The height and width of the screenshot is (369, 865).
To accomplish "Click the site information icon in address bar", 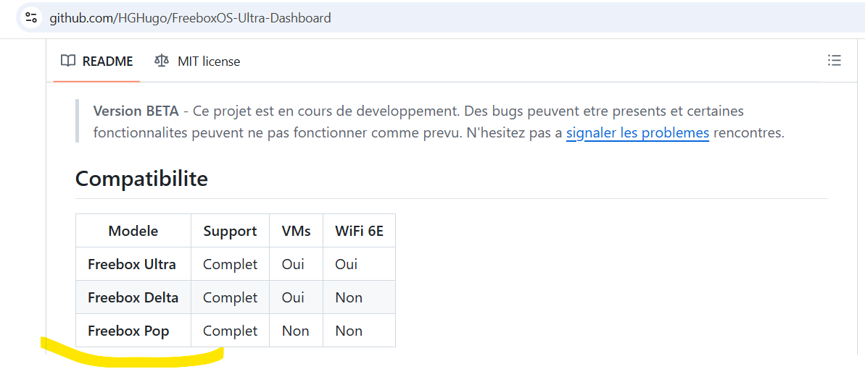I will [x=31, y=17].
